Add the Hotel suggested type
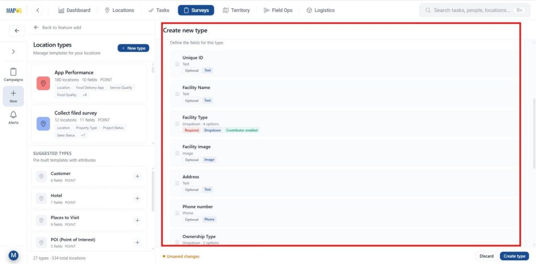 [x=137, y=199]
